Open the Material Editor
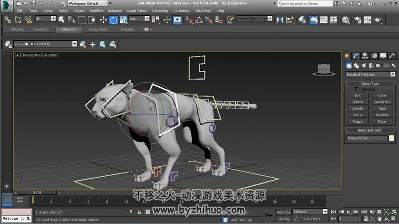Viewport: 399px width, 224px height. [345, 19]
